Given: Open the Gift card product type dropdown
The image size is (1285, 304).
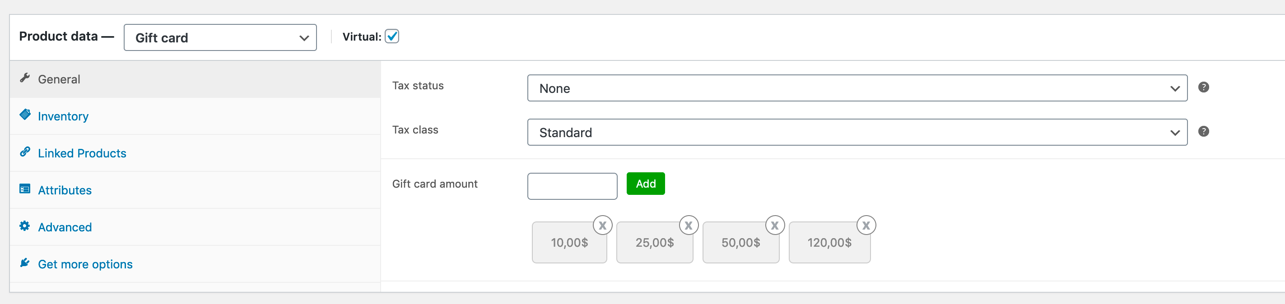Looking at the screenshot, I should pyautogui.click(x=220, y=37).
